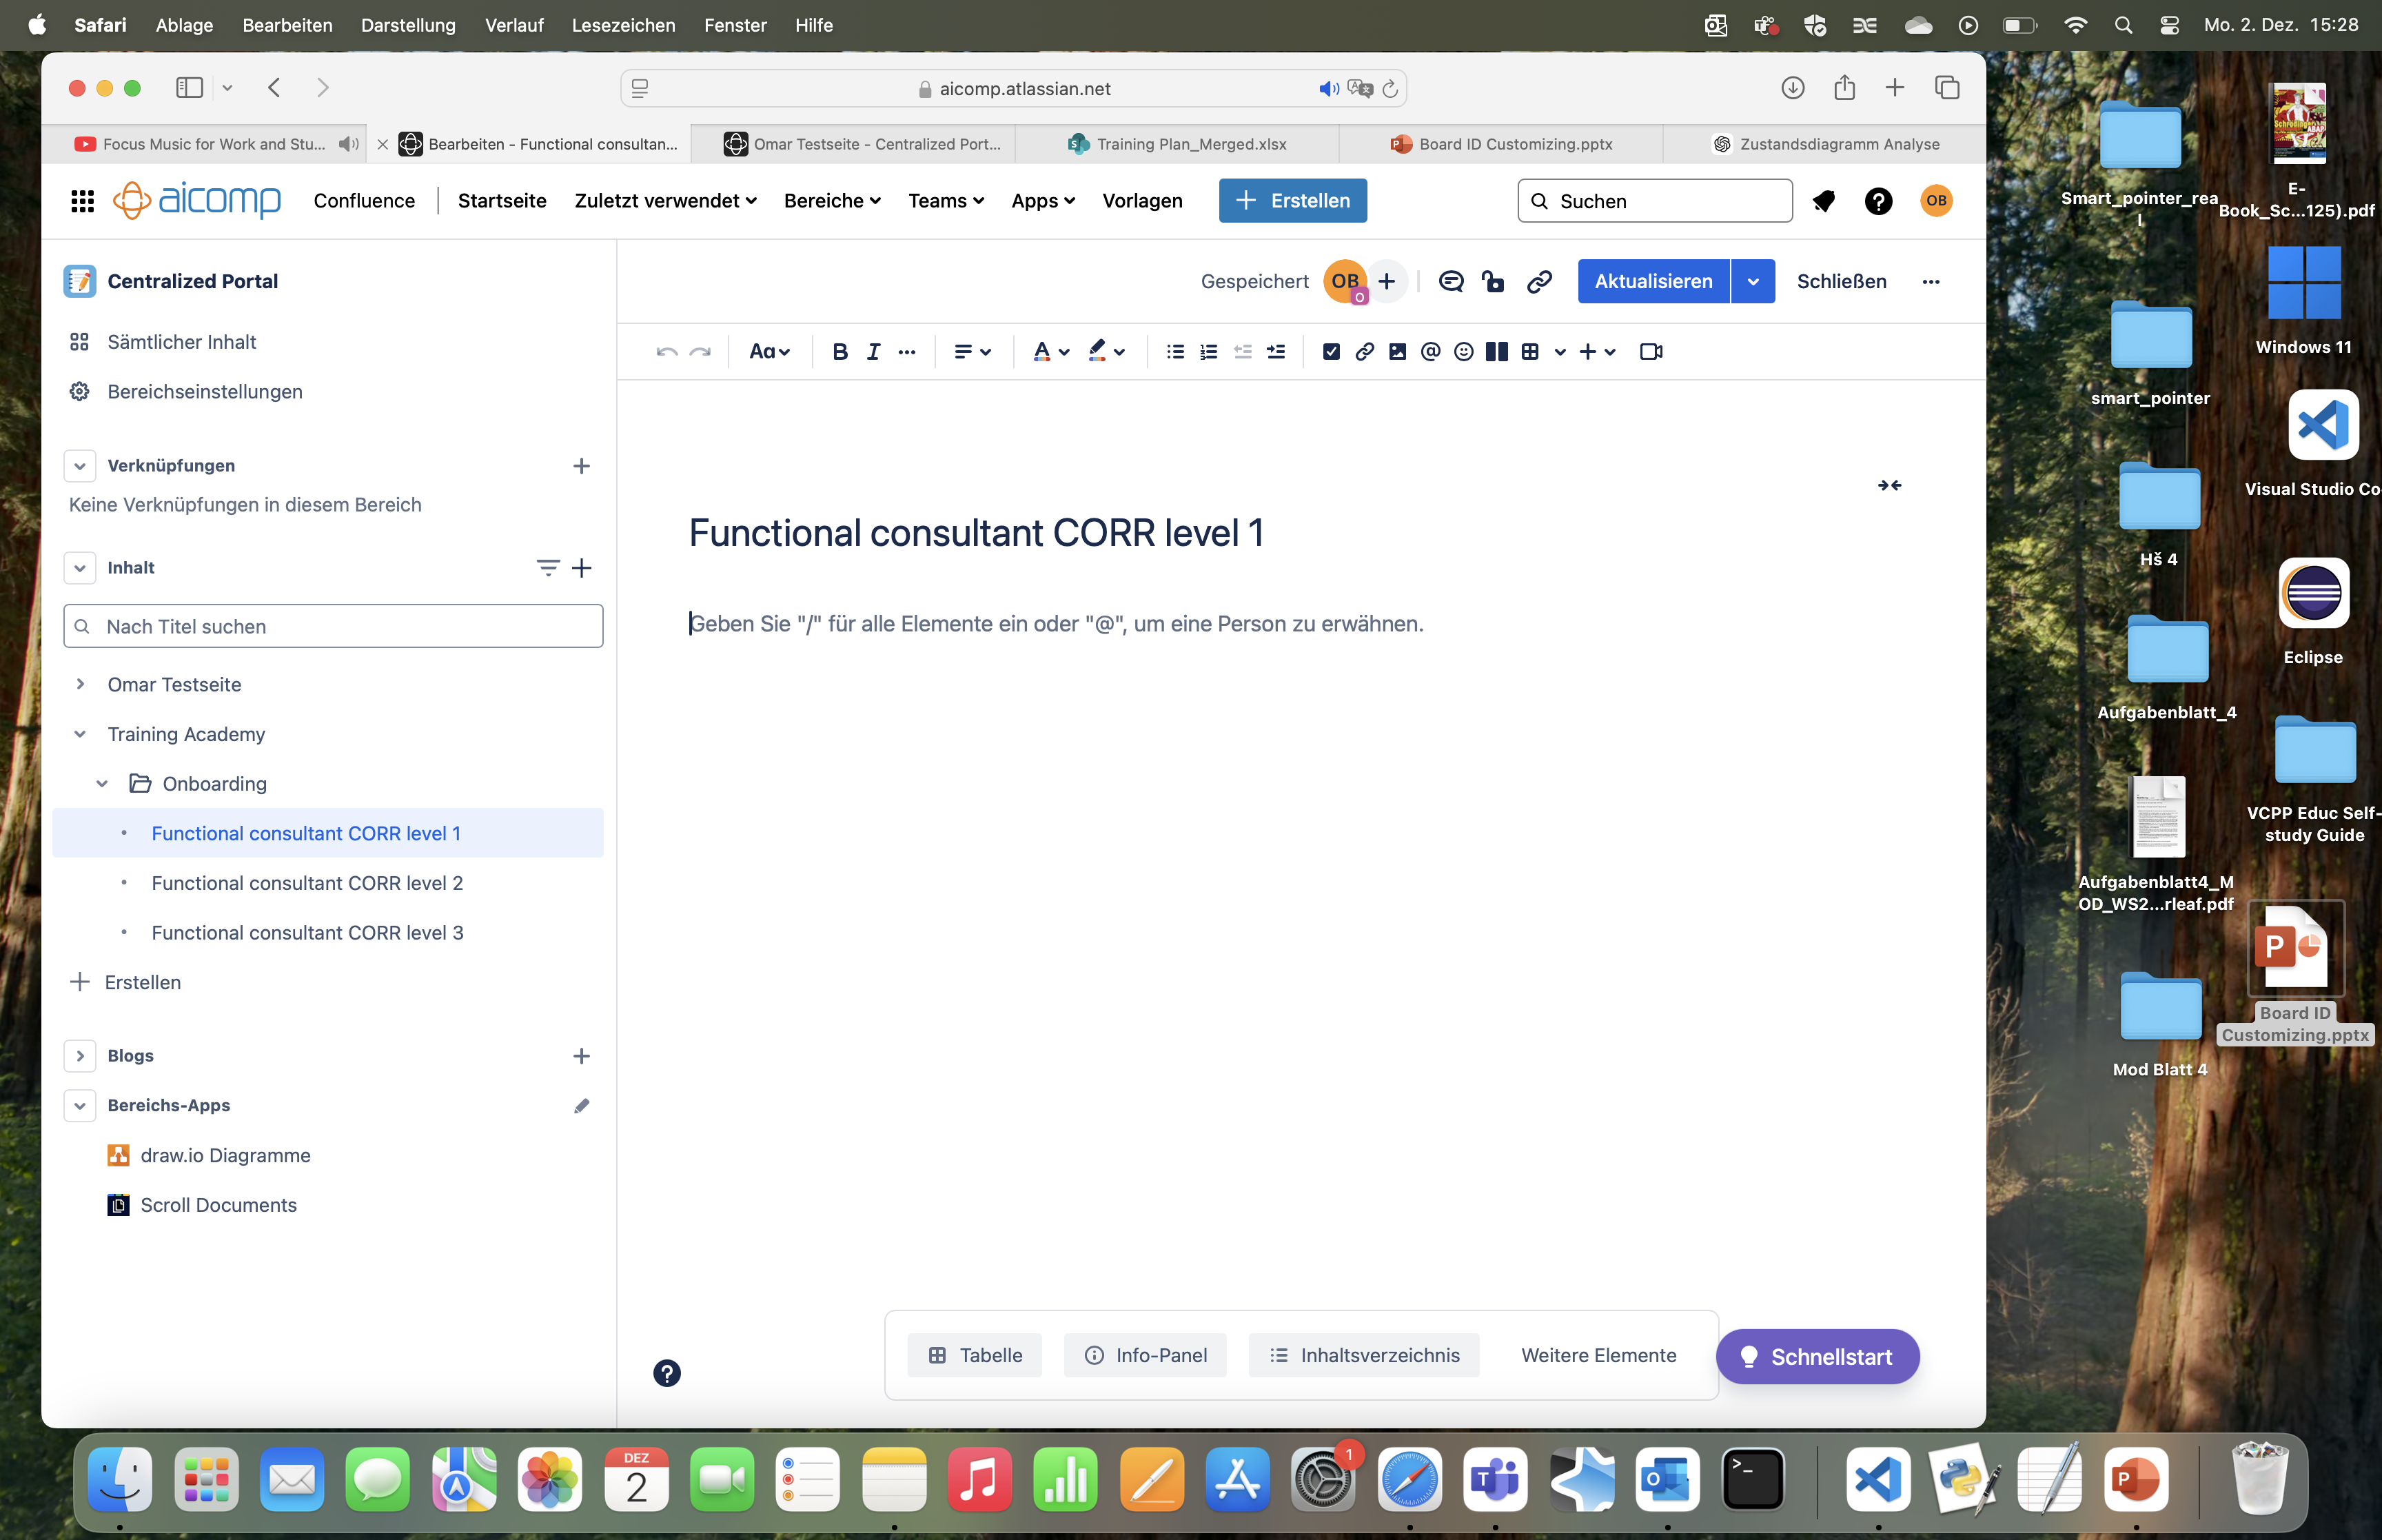Viewport: 2382px width, 1540px height.
Task: Open the Zuletzt verwendet menu
Action: 666,201
